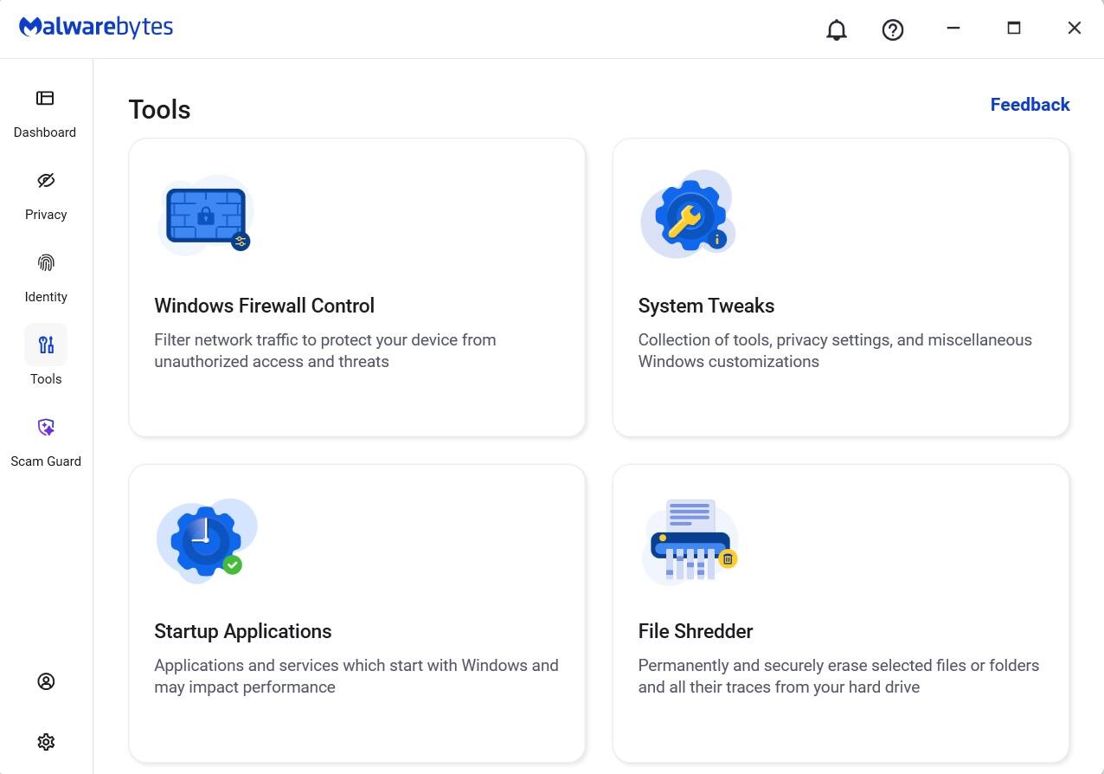Select the Tools sidebar icon
The image size is (1104, 774).
coord(46,345)
